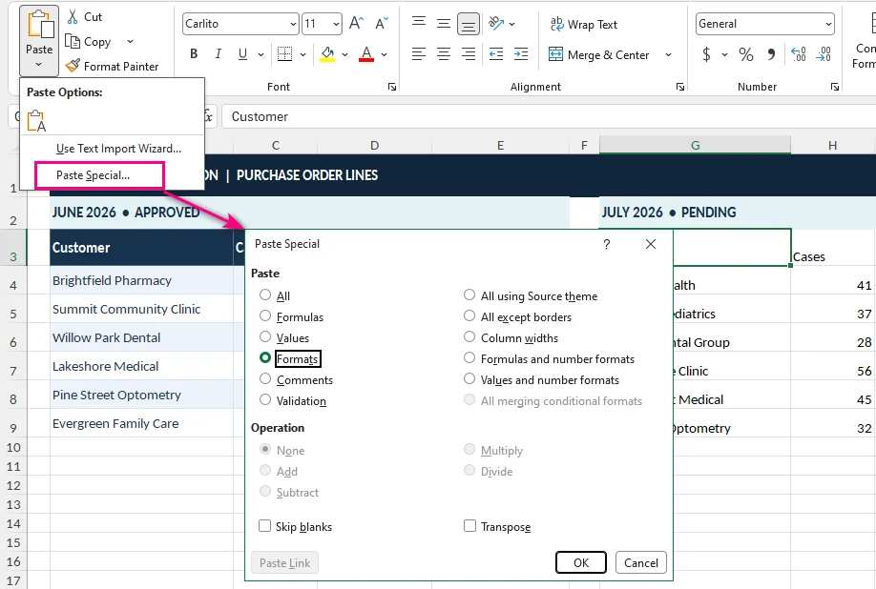
Task: Increase decimal places
Action: (799, 54)
